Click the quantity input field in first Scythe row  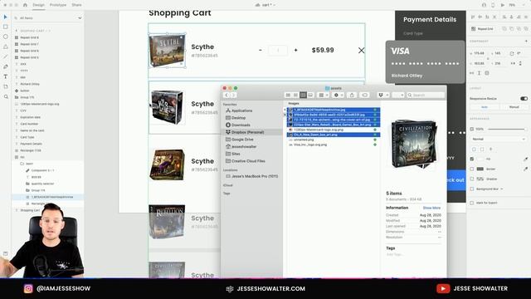coord(278,50)
